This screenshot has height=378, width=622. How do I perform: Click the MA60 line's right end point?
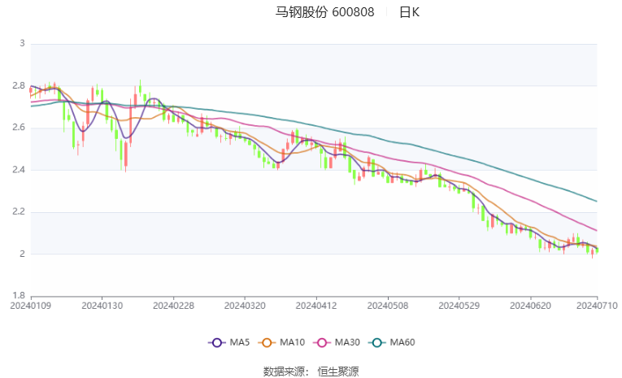[597, 201]
